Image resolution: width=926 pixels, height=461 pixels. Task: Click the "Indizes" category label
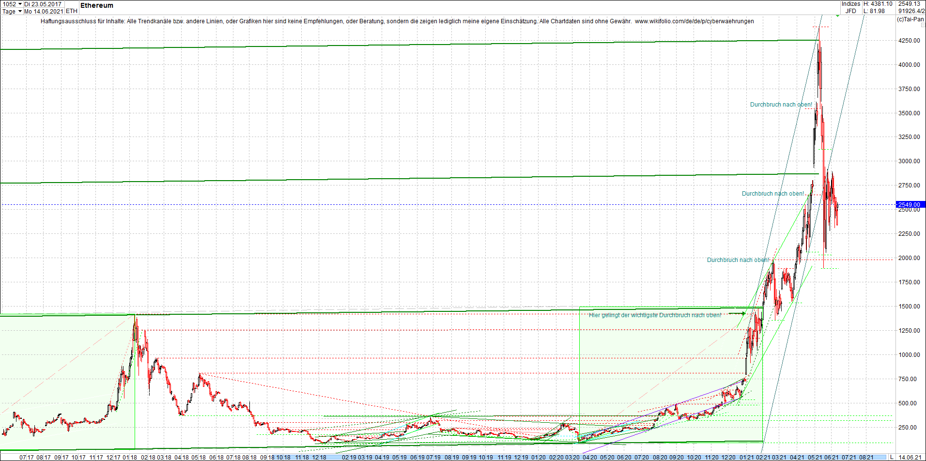850,4
